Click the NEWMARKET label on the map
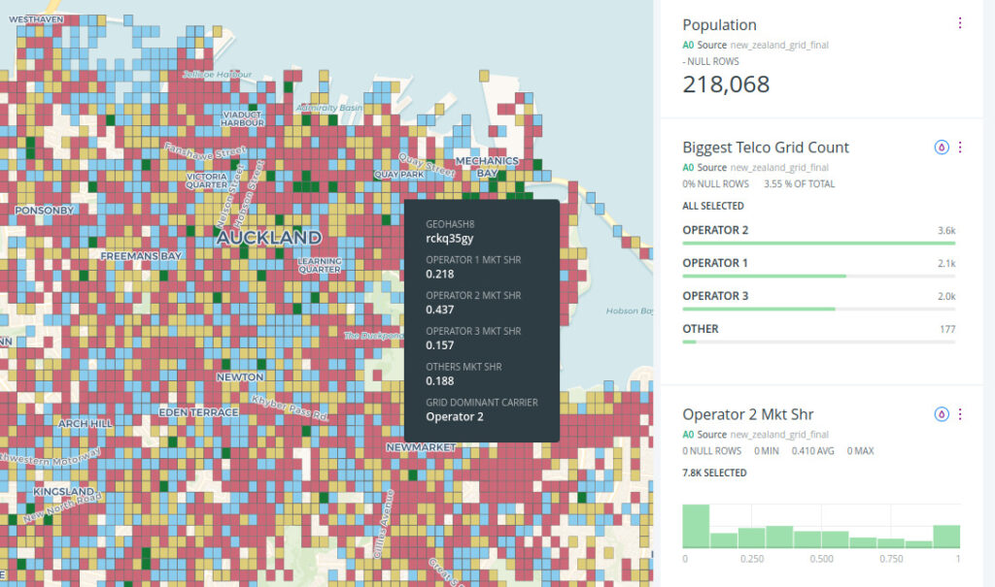The image size is (995, 587). [x=421, y=447]
